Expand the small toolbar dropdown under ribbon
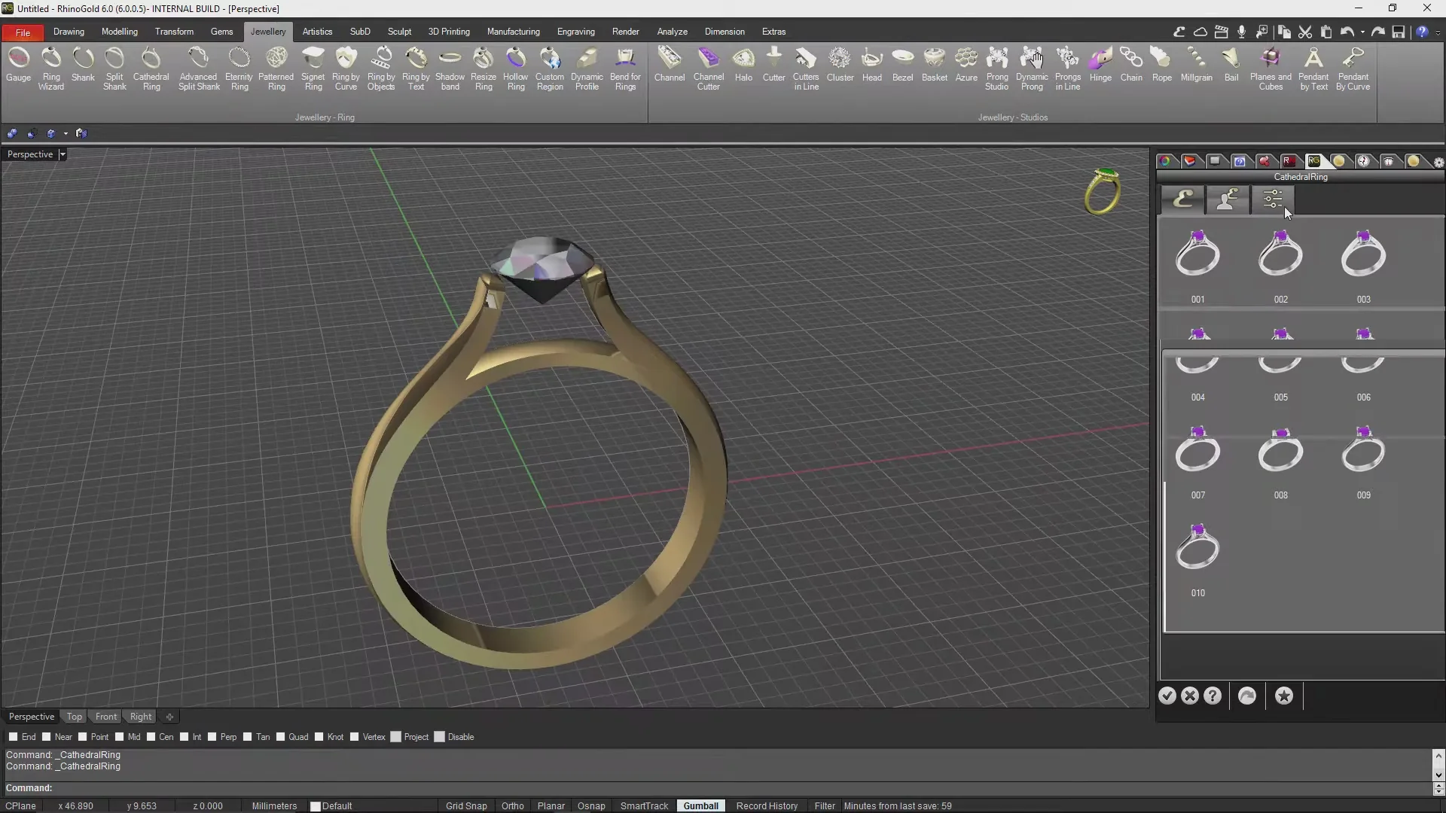 66,133
